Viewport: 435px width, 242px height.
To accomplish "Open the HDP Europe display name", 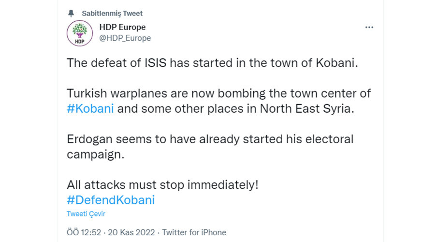I will (x=122, y=27).
